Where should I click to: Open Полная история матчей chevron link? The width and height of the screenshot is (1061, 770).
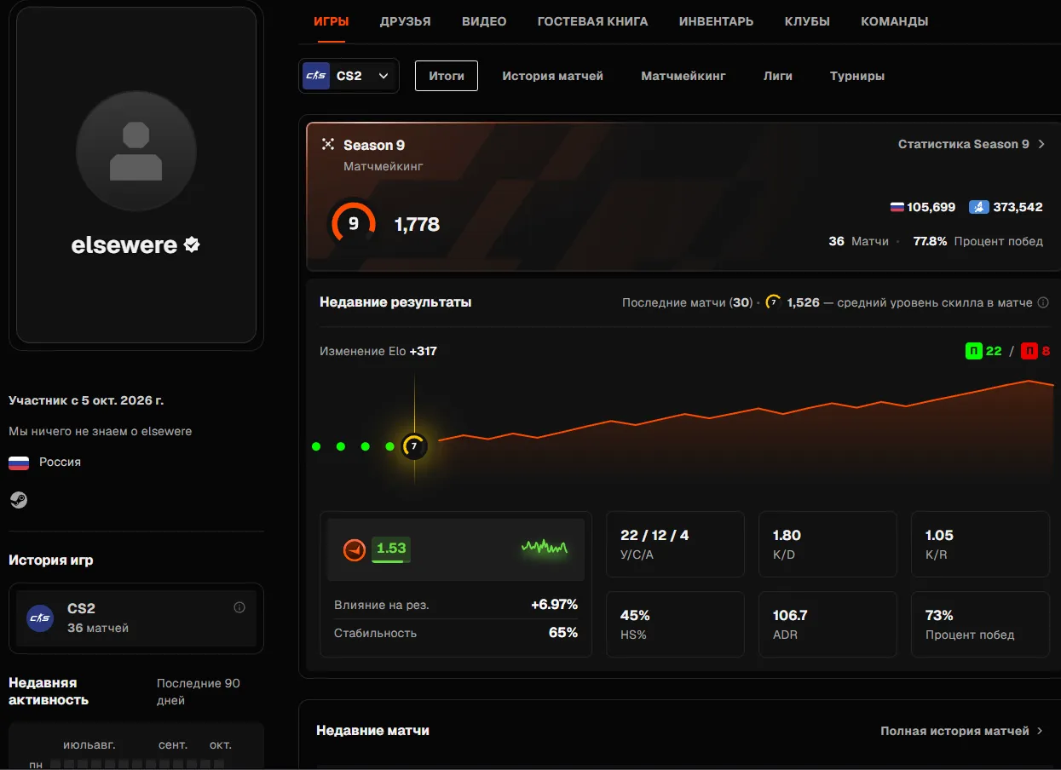point(962,731)
